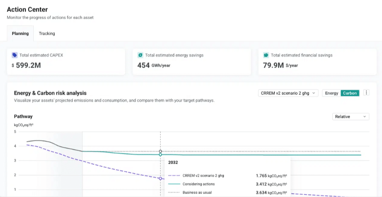Image resolution: width=382 pixels, height=197 pixels.
Task: Click the Total estimated financial savings label
Action: 302,55
